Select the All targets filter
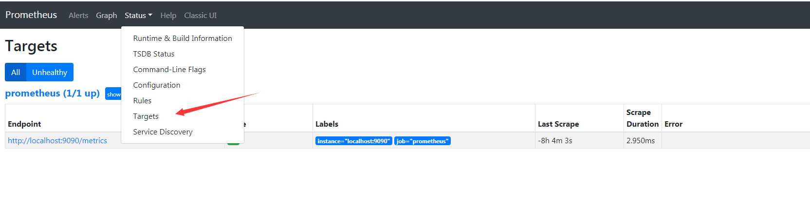 [x=16, y=72]
